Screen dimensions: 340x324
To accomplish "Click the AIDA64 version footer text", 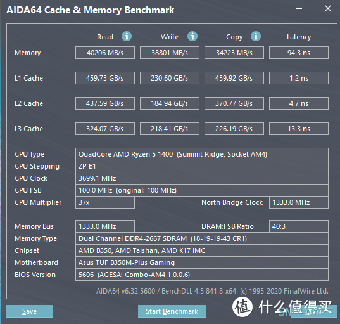I will click(x=212, y=291).
